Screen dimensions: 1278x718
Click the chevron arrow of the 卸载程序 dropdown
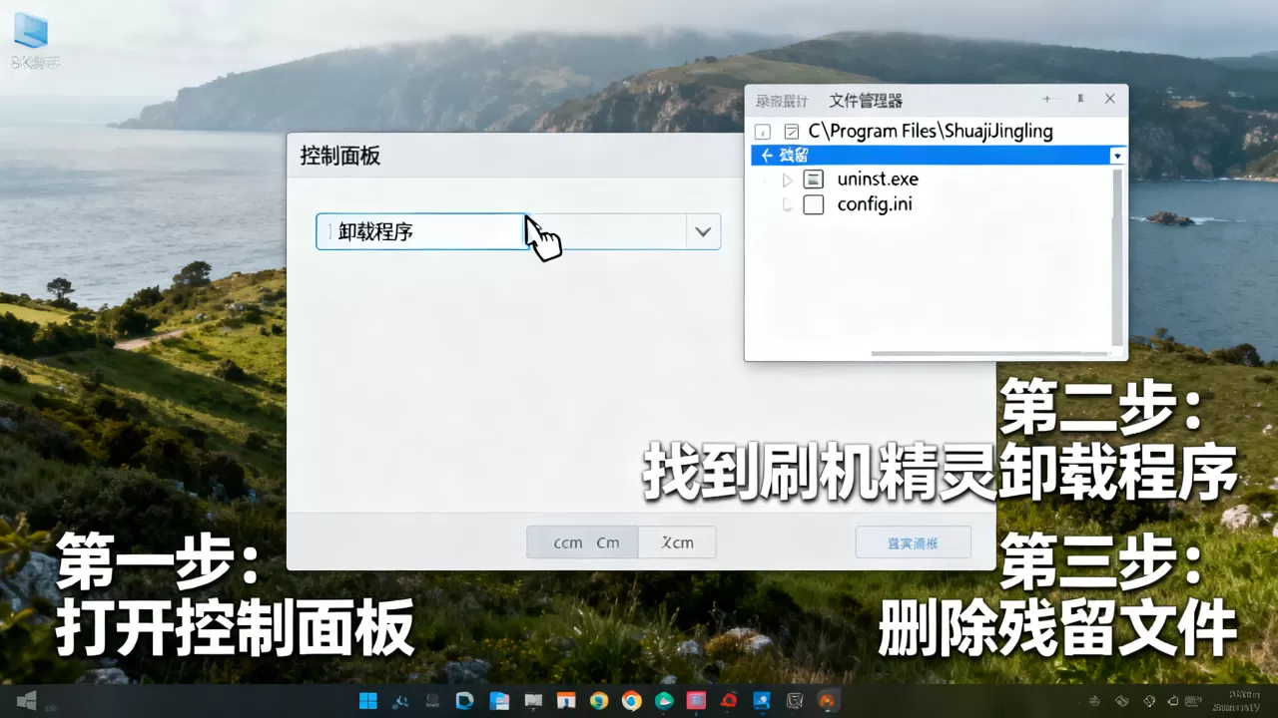703,232
